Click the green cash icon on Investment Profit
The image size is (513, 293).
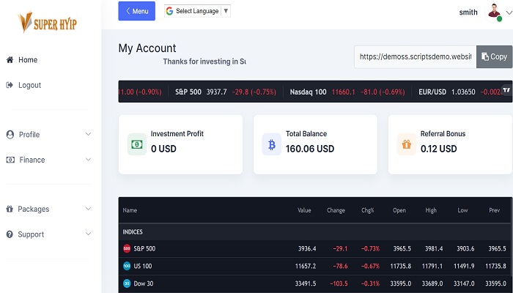point(137,144)
